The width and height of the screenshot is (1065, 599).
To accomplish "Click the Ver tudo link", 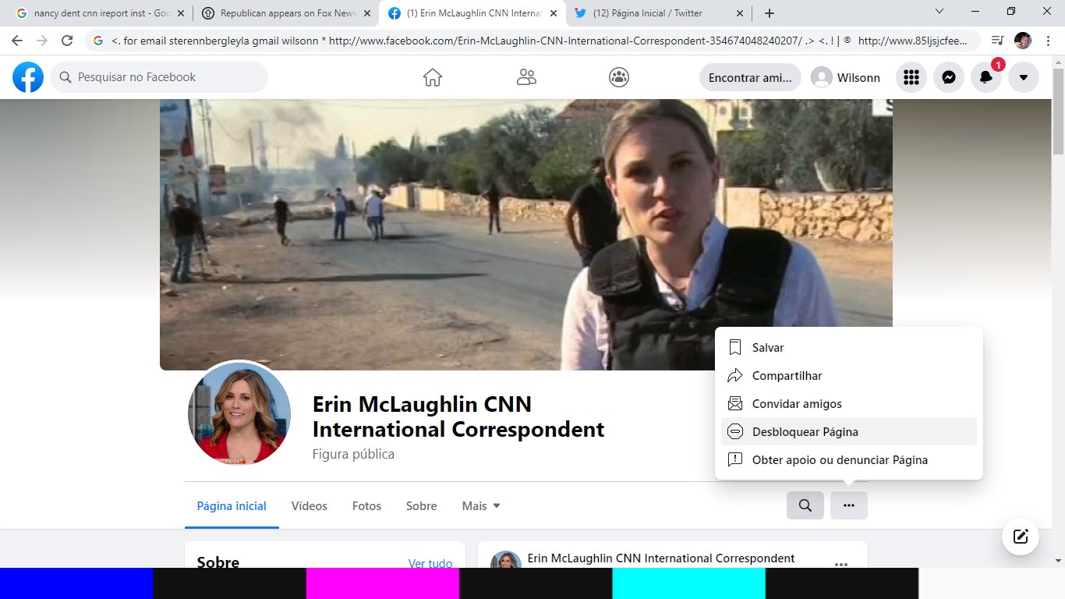I will pyautogui.click(x=430, y=563).
